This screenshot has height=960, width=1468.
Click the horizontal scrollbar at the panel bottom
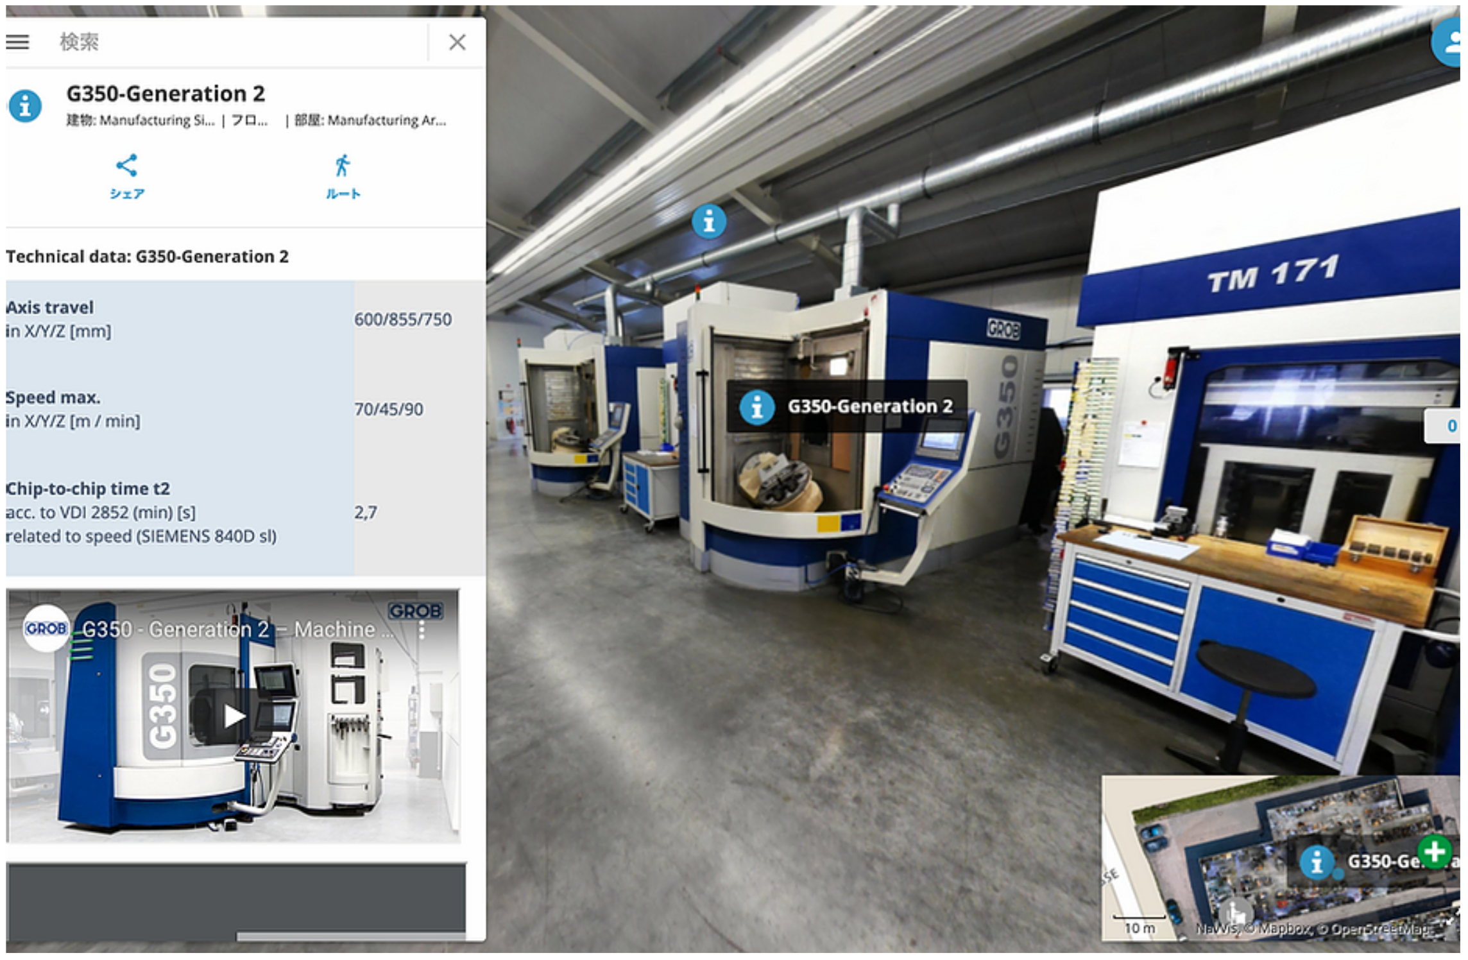coord(351,936)
